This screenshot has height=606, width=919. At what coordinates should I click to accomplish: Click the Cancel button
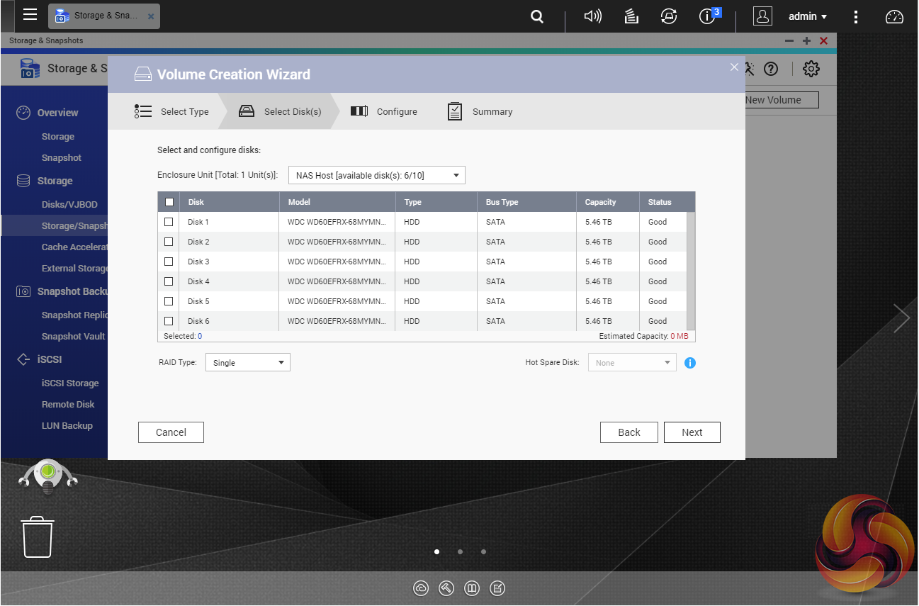pos(171,432)
